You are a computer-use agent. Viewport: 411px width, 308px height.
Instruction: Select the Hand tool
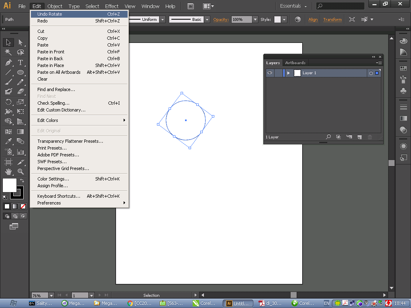coord(8,172)
